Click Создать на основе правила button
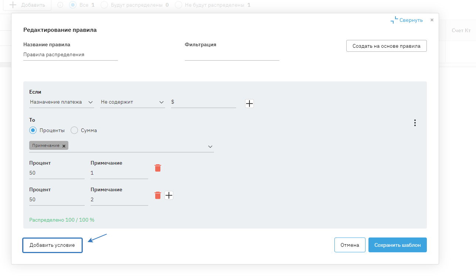476x276 pixels. tap(386, 46)
